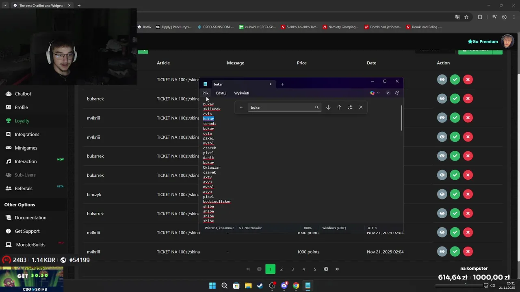Open Notepad settings gear

[397, 93]
